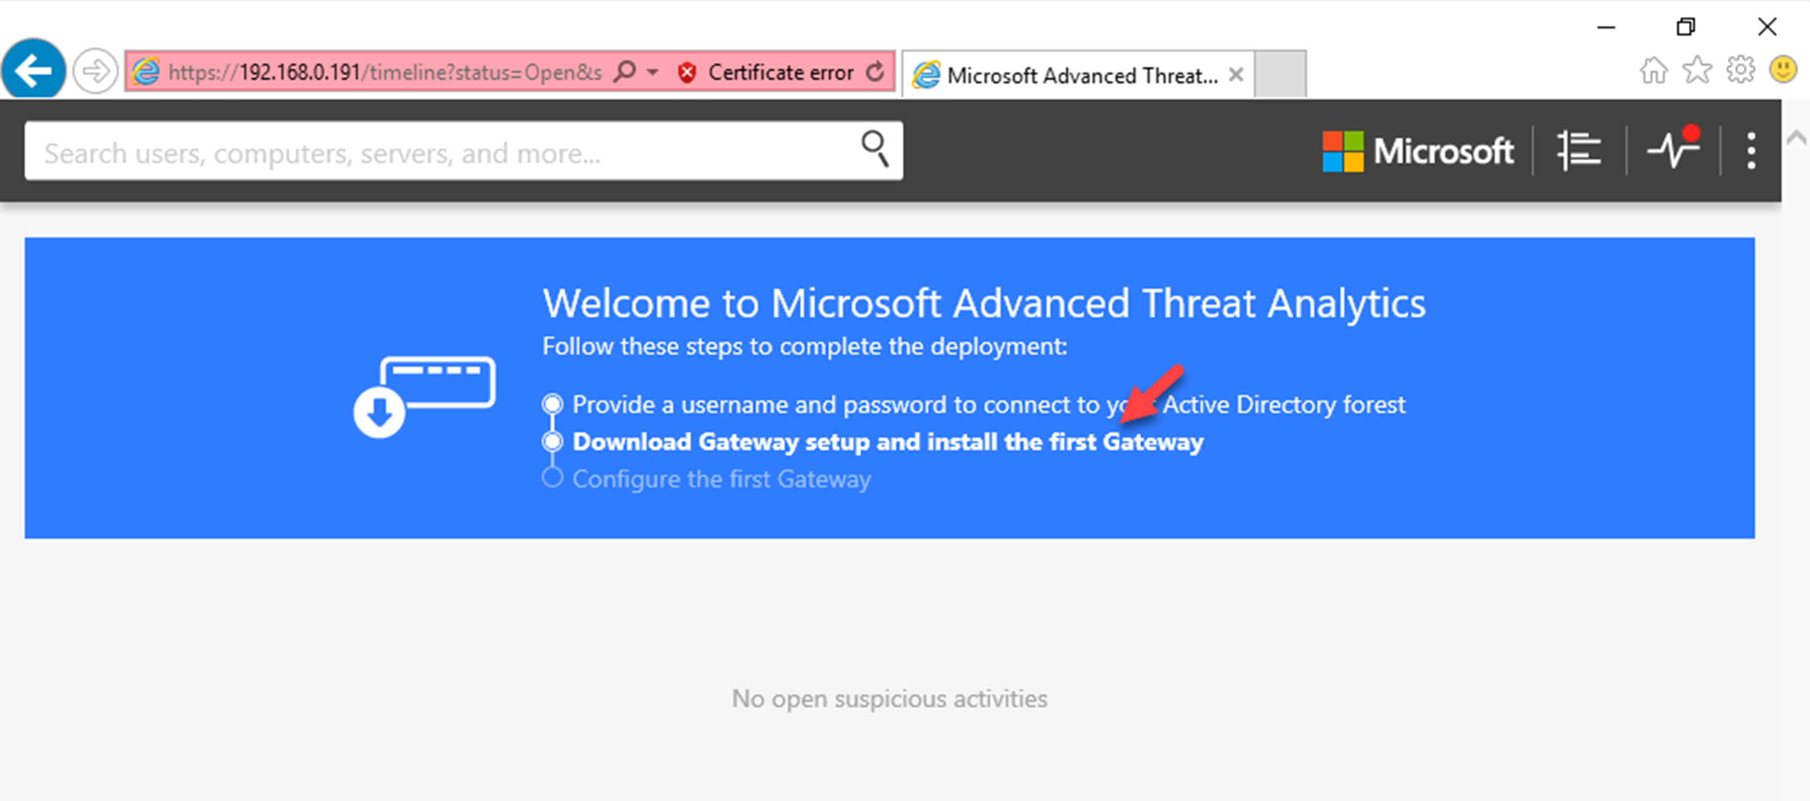Click 'Configure the first Gateway' step

(721, 479)
